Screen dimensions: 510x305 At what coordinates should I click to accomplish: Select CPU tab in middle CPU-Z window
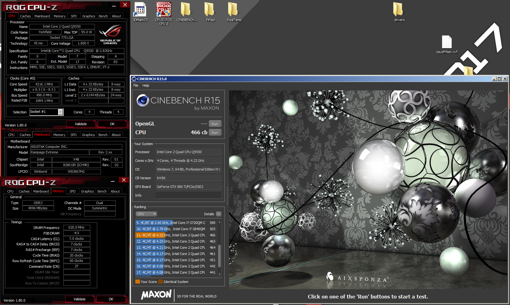pyautogui.click(x=11, y=135)
